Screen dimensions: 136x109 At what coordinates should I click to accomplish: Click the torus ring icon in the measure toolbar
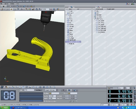47,87
